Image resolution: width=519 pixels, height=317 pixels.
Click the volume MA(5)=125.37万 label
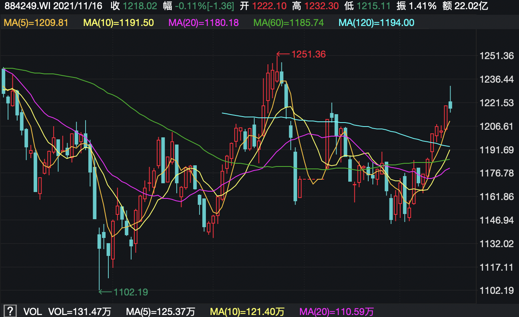click(x=161, y=311)
